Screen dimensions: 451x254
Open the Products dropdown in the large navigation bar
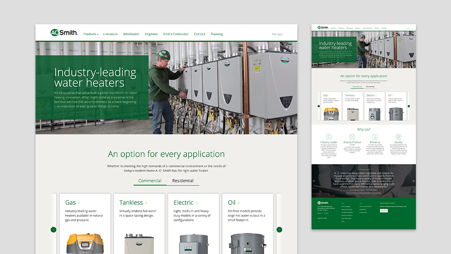click(91, 34)
